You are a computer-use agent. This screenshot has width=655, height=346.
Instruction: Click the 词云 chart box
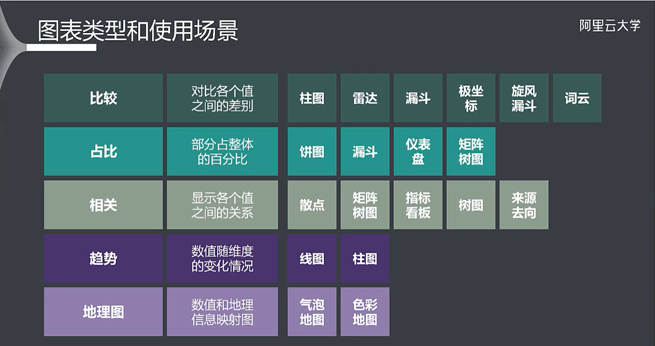click(577, 98)
